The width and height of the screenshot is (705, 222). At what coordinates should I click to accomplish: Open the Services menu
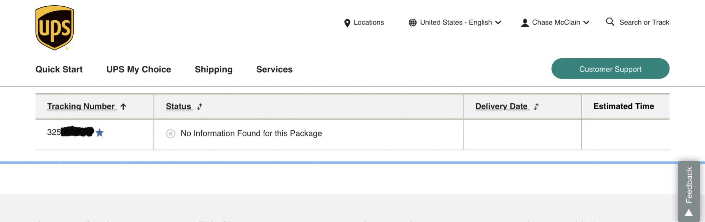coord(274,70)
